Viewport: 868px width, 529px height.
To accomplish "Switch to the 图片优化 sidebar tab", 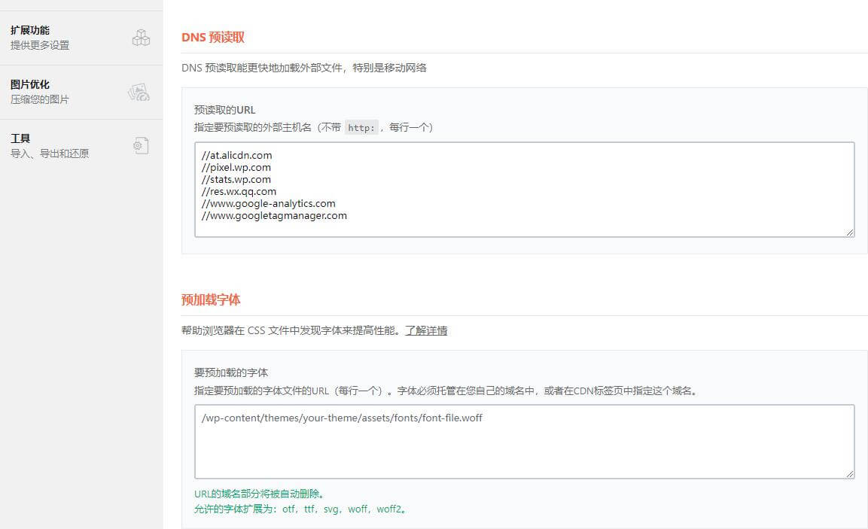I will pyautogui.click(x=30, y=85).
